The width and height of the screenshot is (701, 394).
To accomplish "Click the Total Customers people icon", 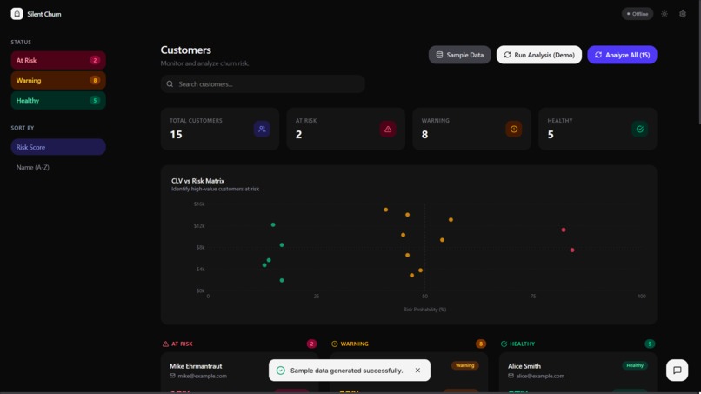I will 262,130.
